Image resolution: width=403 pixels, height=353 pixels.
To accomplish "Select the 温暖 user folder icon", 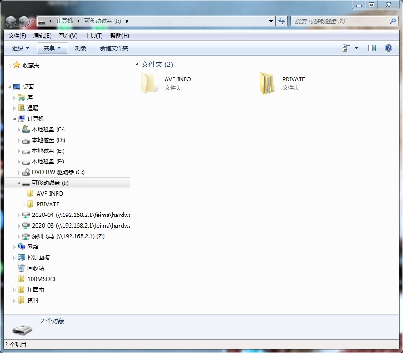I will tap(21, 108).
